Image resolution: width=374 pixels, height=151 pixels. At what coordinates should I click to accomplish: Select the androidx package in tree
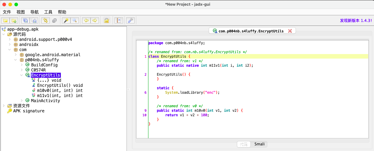point(29,45)
